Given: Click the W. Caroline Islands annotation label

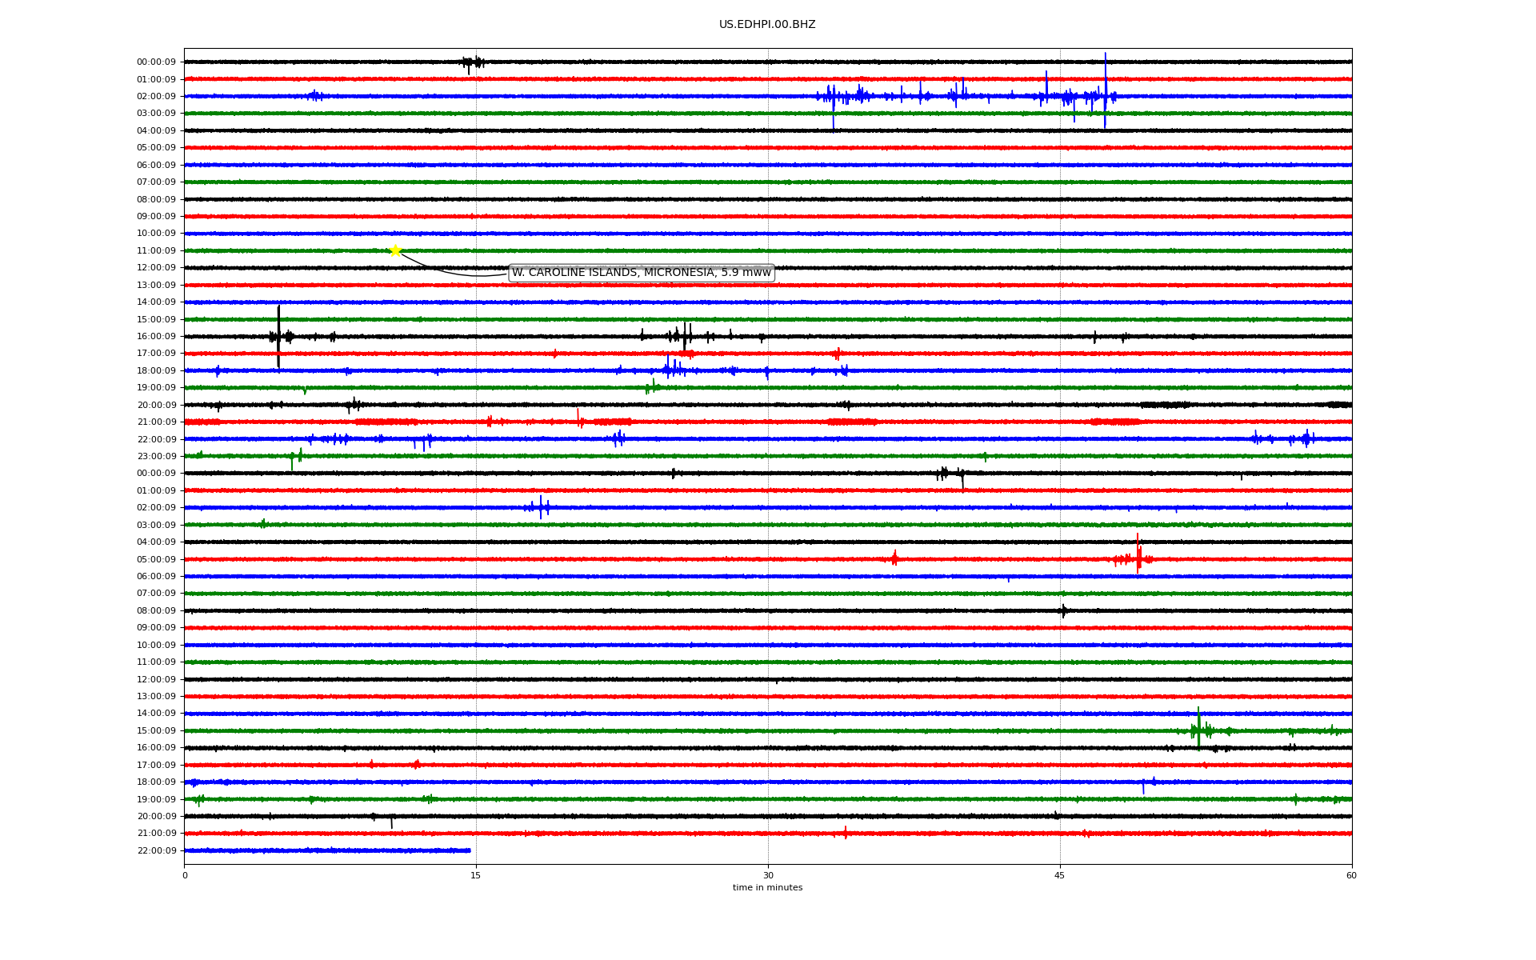Looking at the screenshot, I should (x=641, y=273).
